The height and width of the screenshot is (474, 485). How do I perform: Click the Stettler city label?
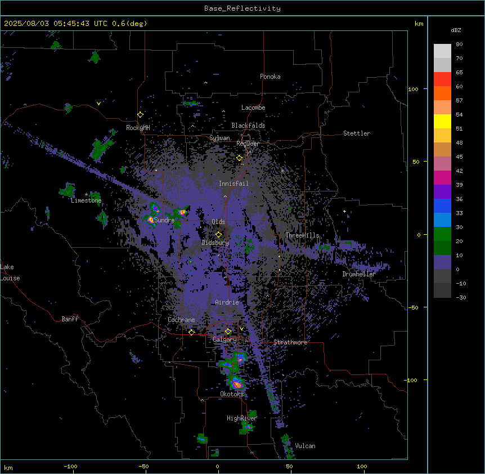click(x=357, y=133)
